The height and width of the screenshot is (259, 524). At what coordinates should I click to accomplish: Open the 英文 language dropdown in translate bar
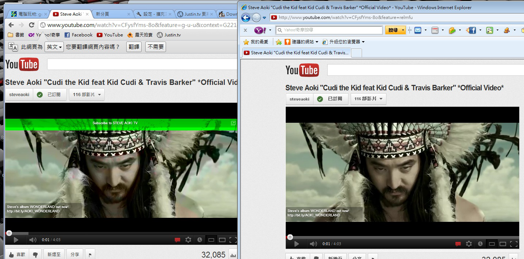click(x=54, y=47)
